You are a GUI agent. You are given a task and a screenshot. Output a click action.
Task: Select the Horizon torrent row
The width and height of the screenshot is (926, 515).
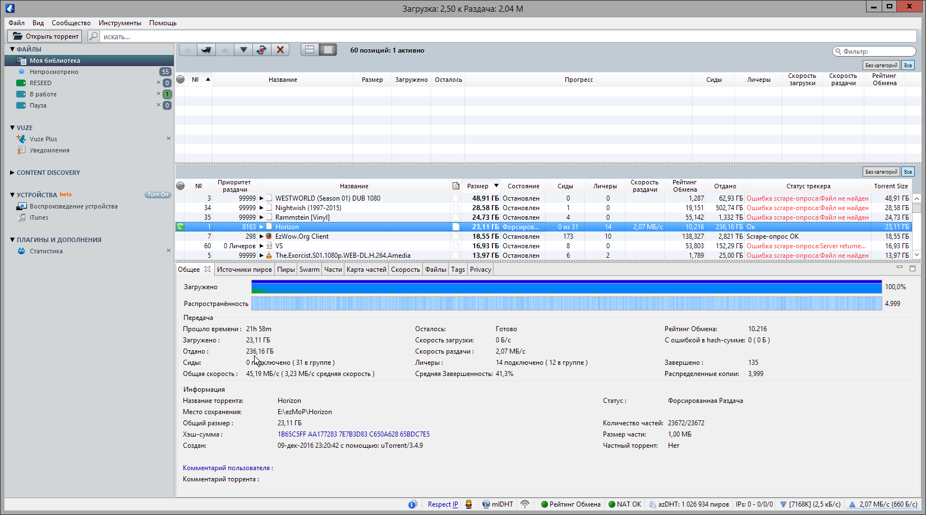coord(543,227)
